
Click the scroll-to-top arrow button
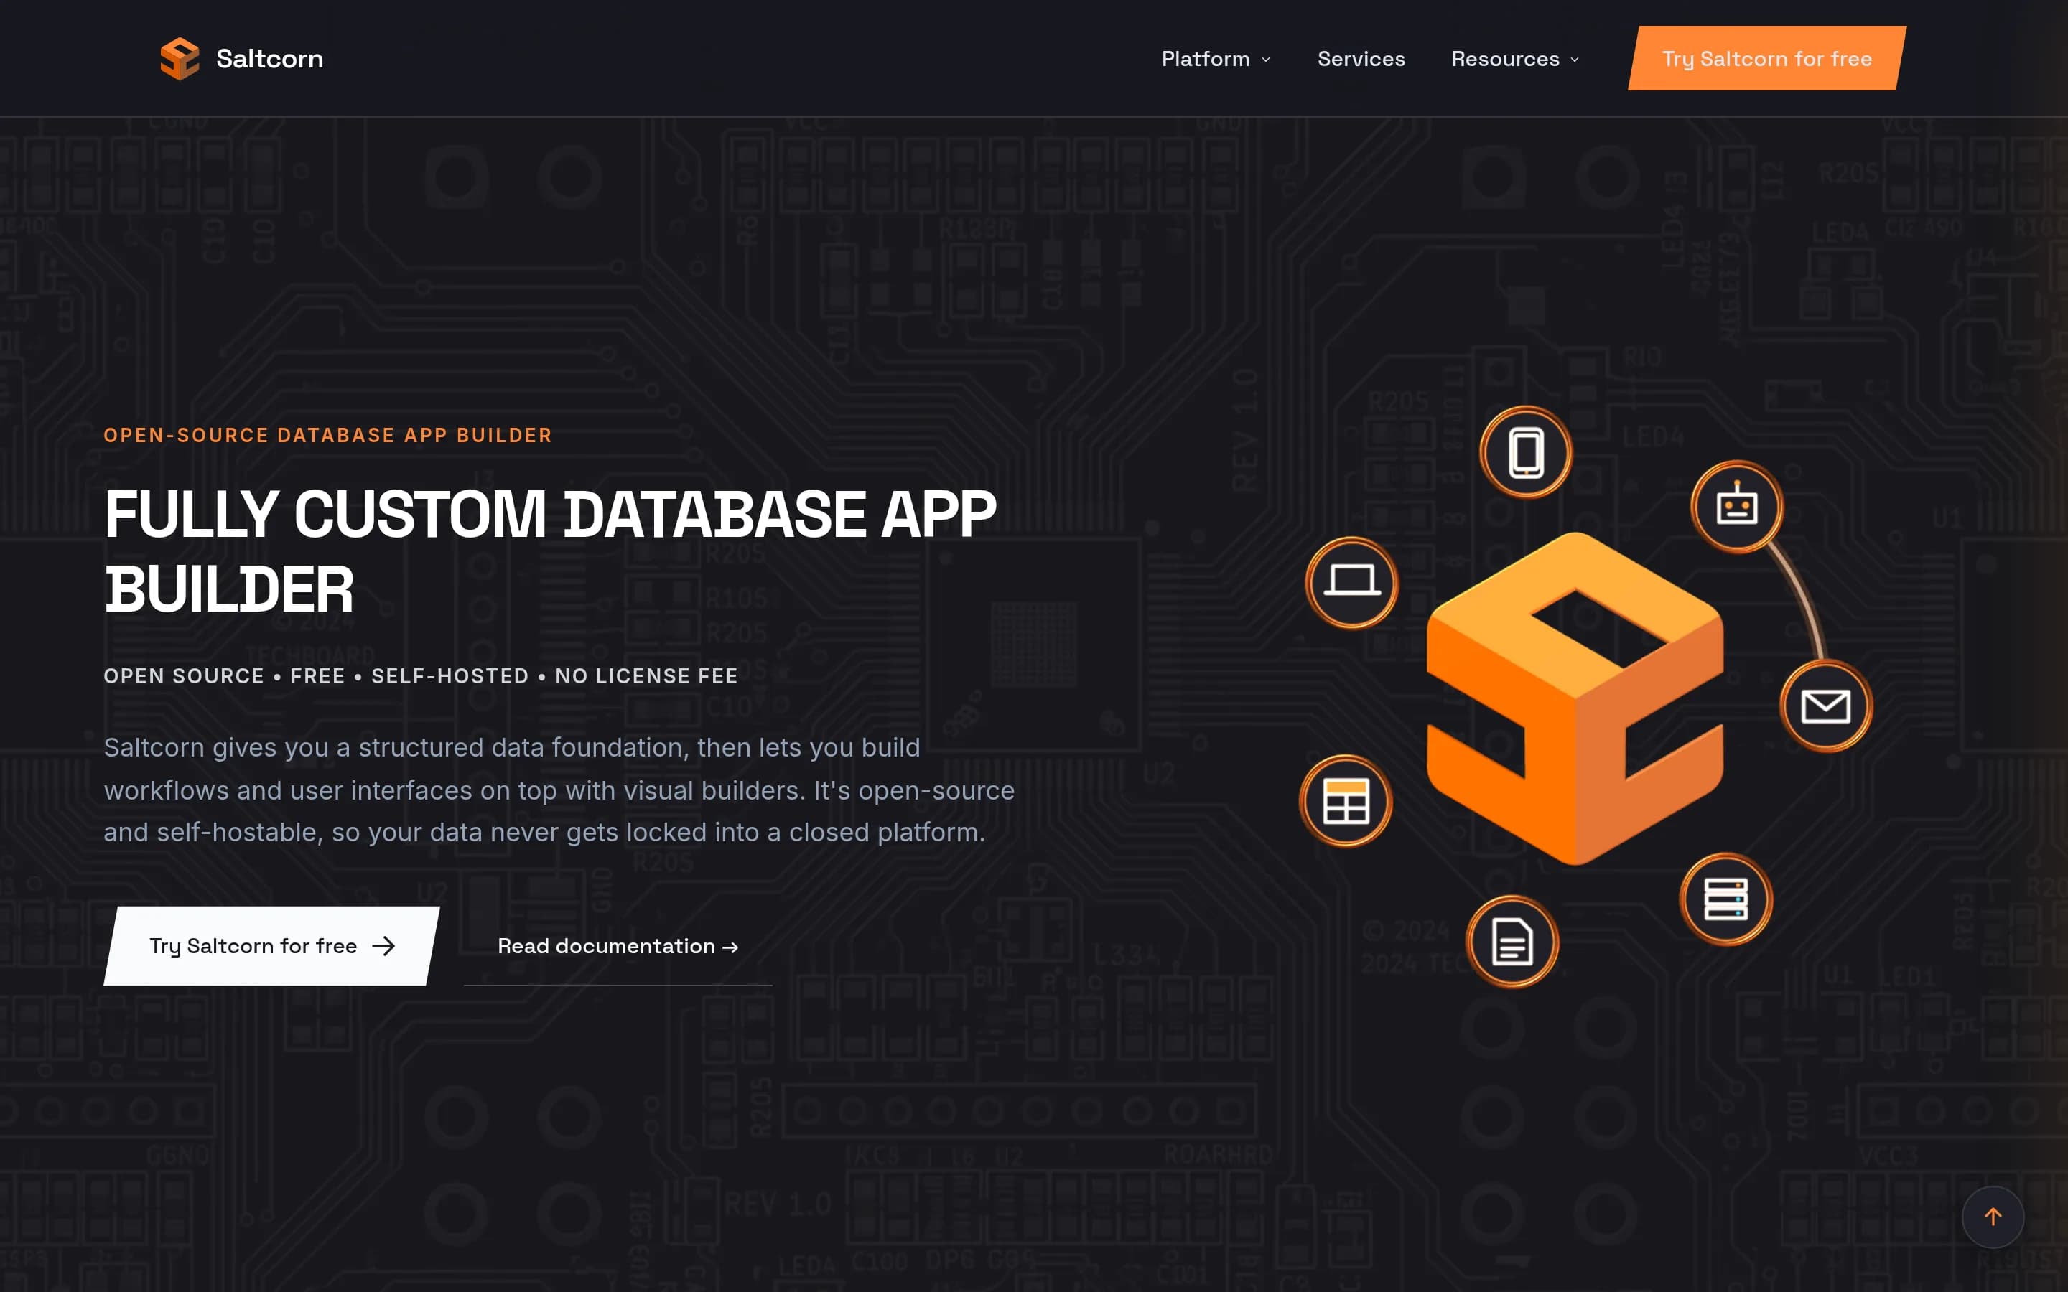coord(1992,1216)
